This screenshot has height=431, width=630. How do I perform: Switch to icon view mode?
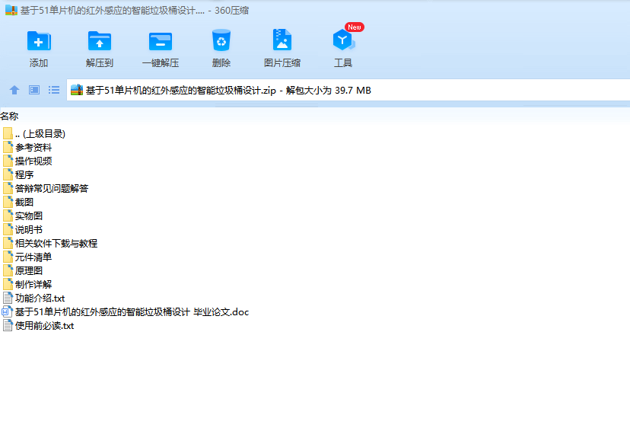click(x=34, y=90)
